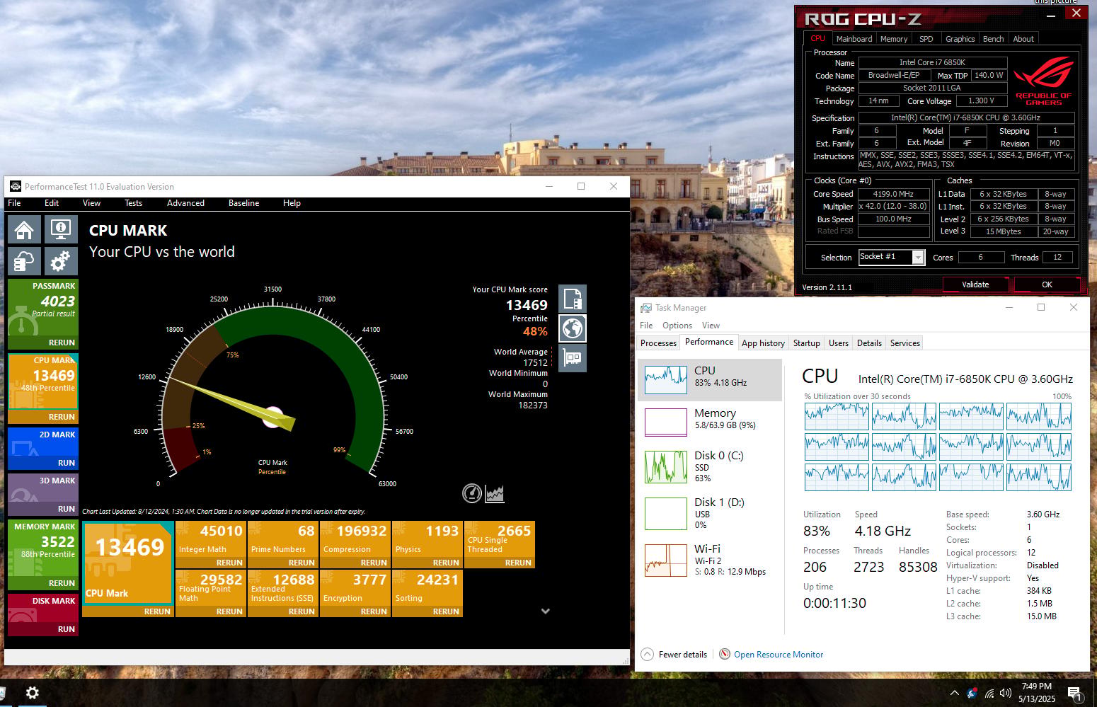1097x707 pixels.
Task: Rerun the CPU Single Threaded test
Action: (518, 563)
